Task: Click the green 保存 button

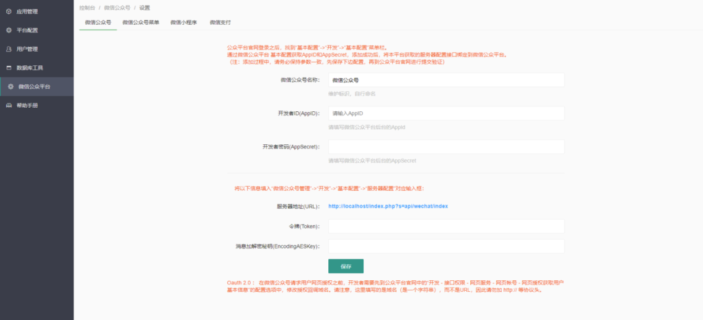Action: pyautogui.click(x=346, y=266)
